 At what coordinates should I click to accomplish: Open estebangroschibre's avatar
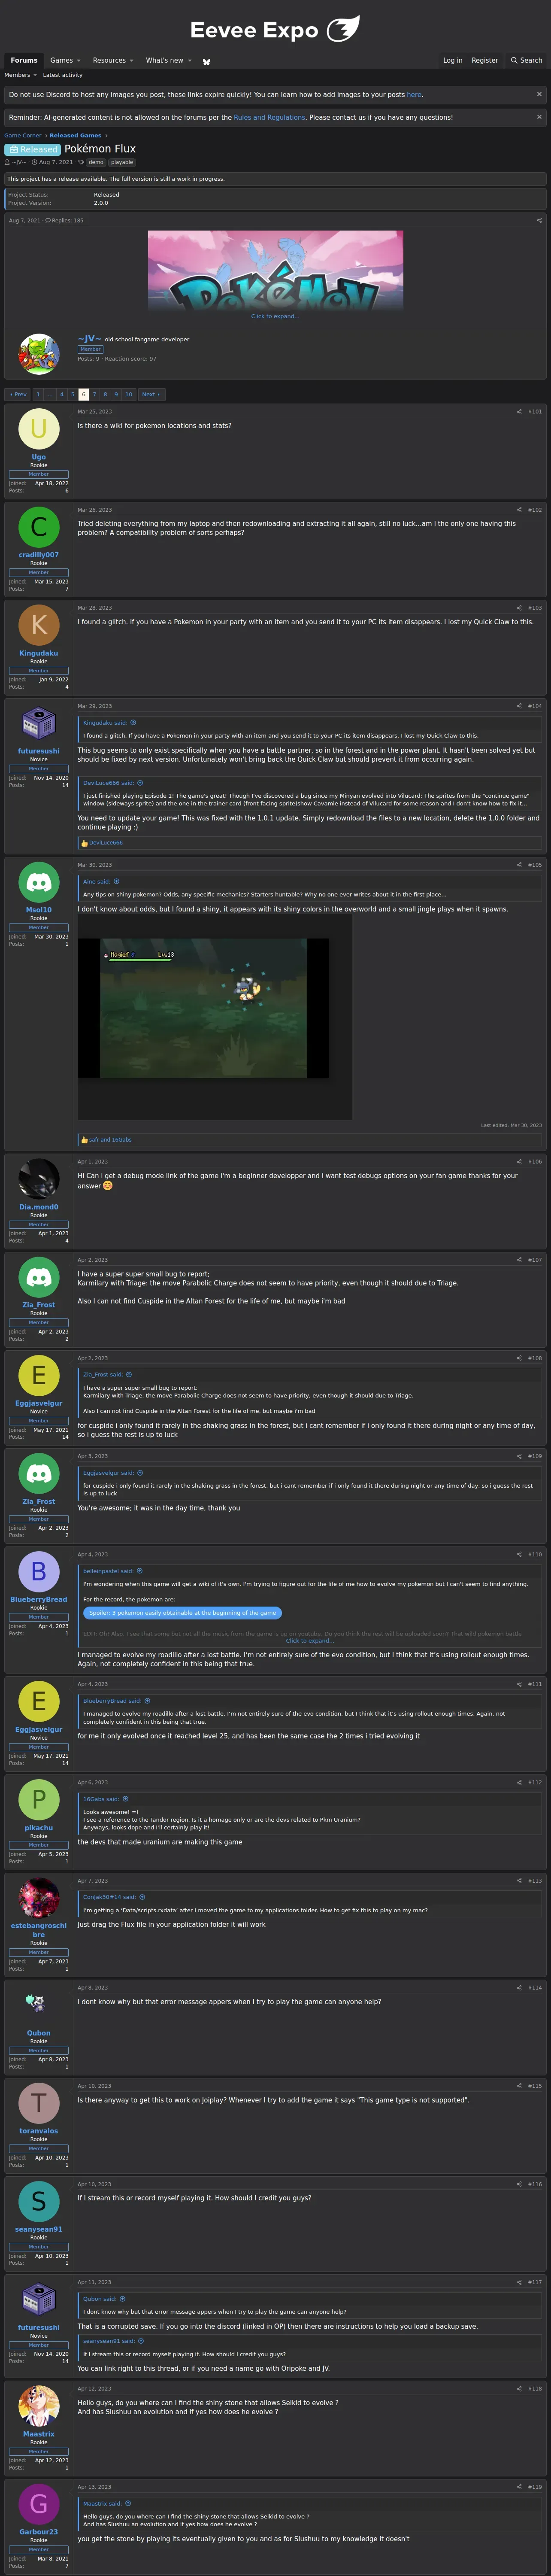pyautogui.click(x=39, y=1898)
